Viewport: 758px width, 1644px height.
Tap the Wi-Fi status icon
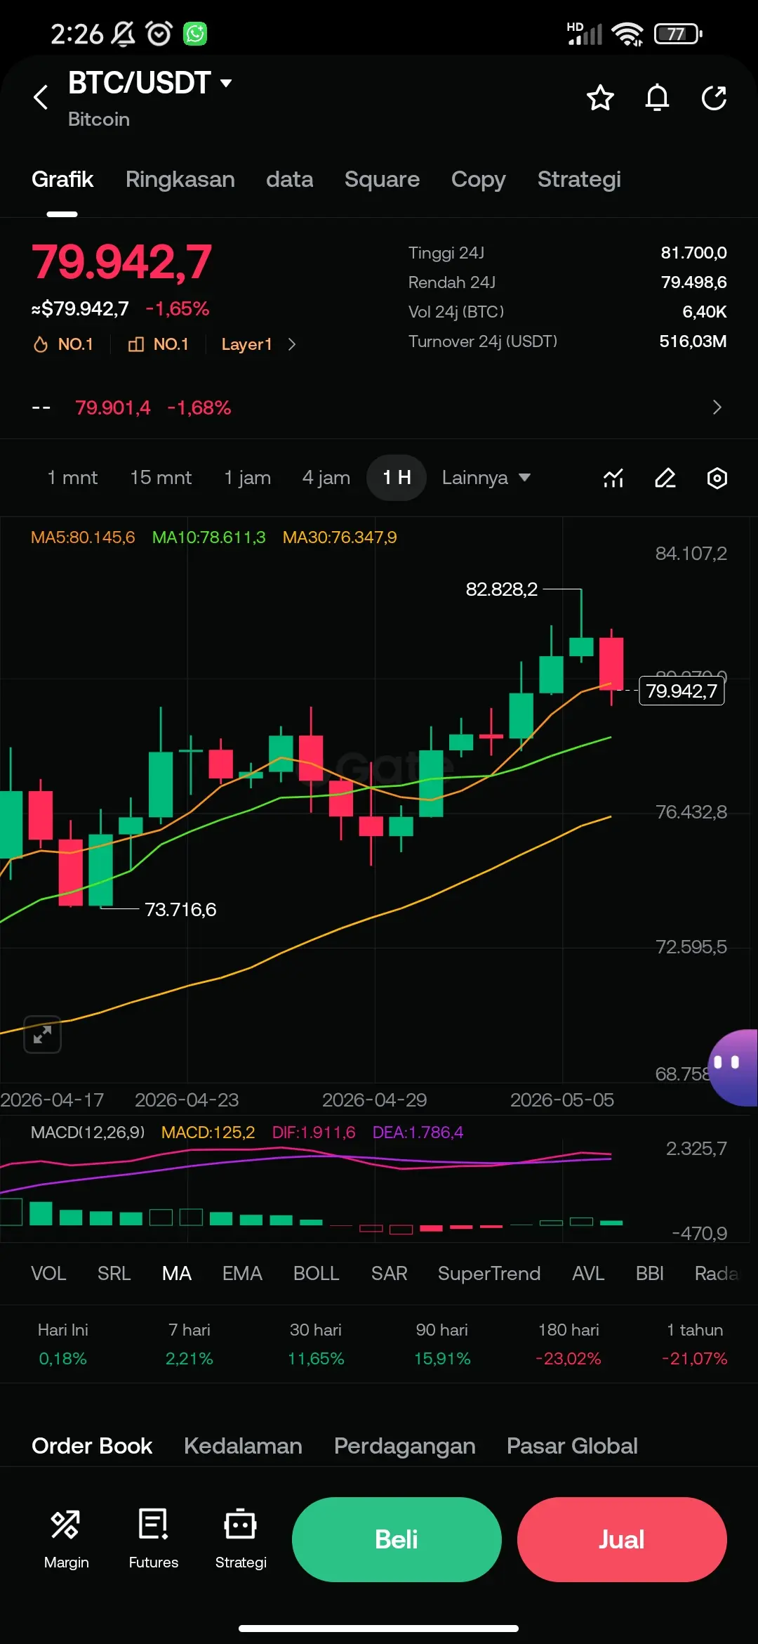tap(627, 33)
